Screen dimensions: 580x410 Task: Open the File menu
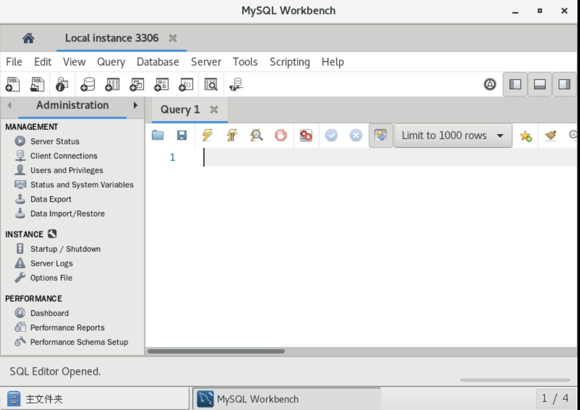(14, 62)
